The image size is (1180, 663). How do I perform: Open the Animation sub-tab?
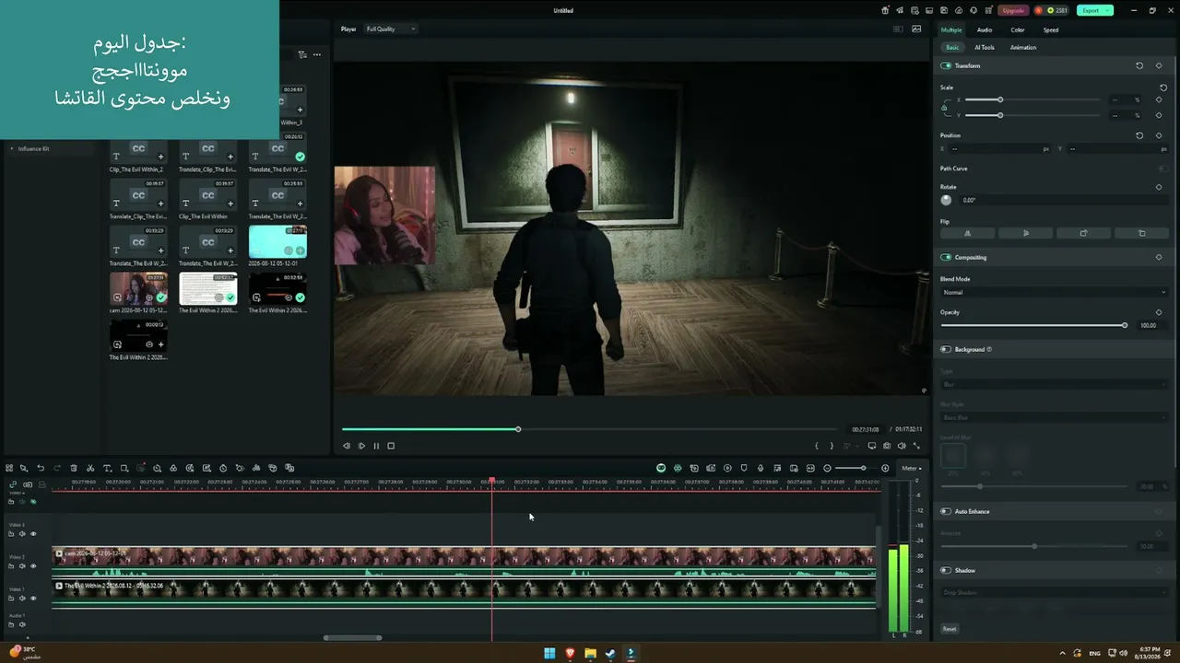1023,48
